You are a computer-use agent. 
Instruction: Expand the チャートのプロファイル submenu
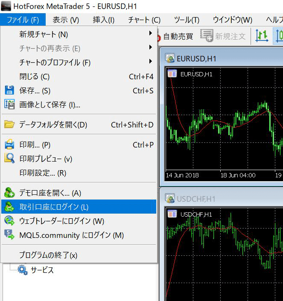tap(150, 62)
